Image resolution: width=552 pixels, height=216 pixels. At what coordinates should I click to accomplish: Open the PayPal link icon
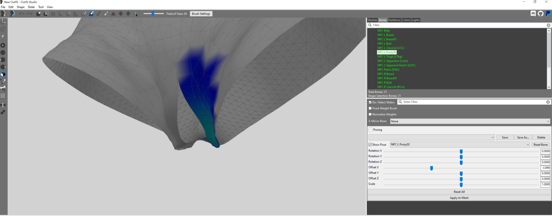pos(548,14)
